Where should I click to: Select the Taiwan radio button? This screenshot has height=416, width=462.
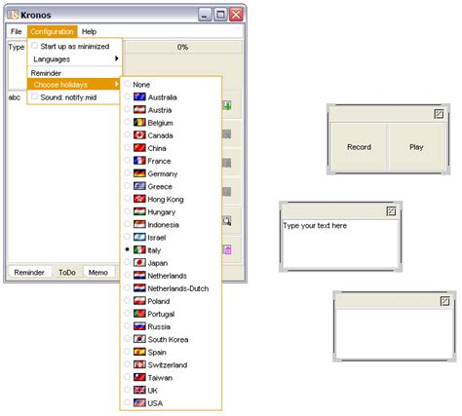[x=127, y=377]
